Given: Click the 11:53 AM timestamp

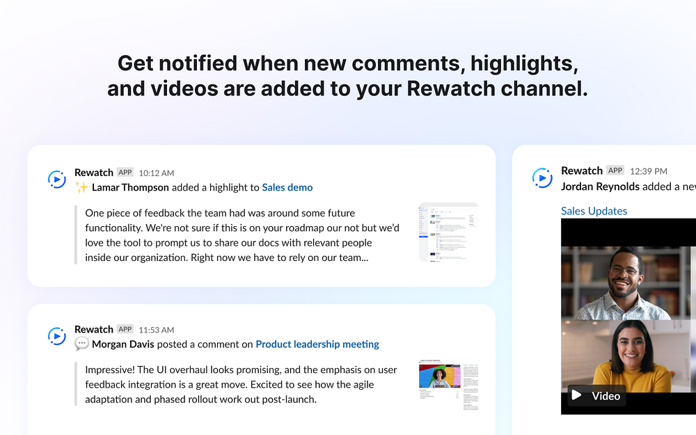Looking at the screenshot, I should pyautogui.click(x=156, y=330).
